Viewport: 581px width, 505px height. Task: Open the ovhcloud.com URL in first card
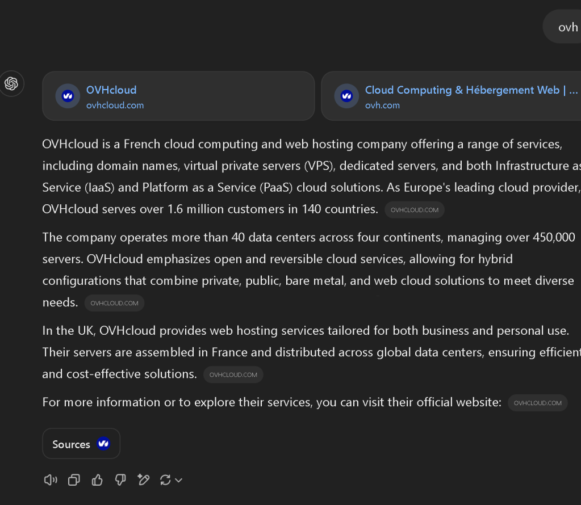(x=115, y=106)
